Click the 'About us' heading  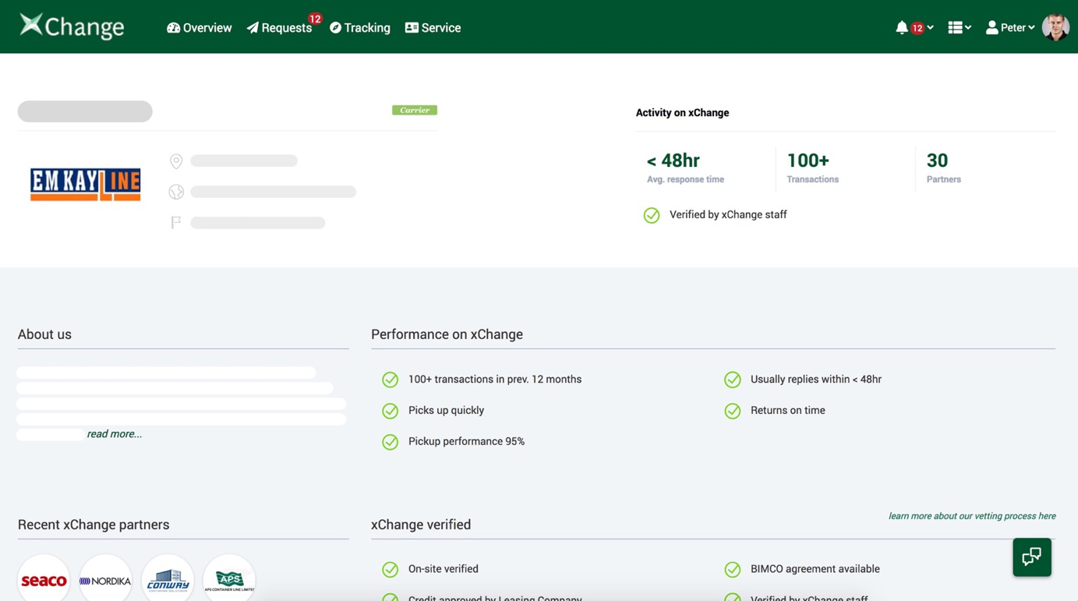[x=44, y=334]
